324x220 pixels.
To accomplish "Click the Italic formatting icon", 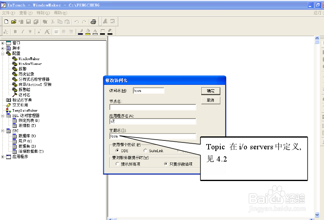I will click(23, 32).
